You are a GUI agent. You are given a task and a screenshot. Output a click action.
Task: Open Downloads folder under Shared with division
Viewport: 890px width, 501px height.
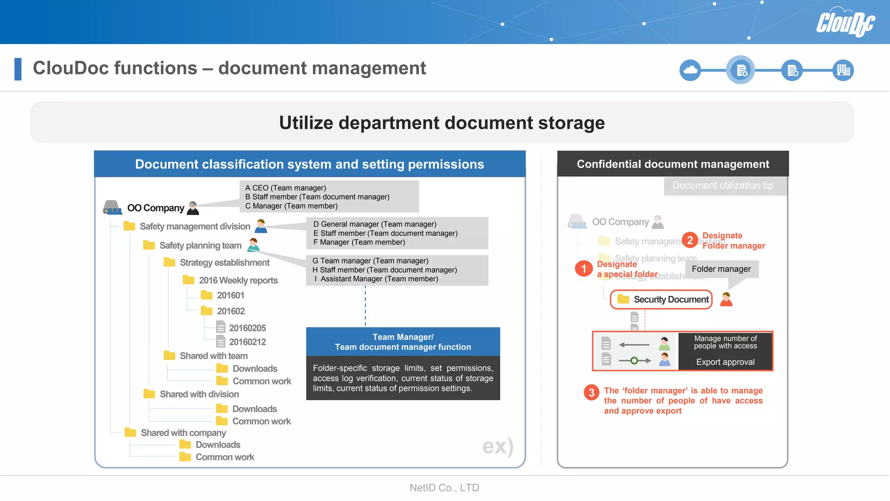click(x=246, y=409)
